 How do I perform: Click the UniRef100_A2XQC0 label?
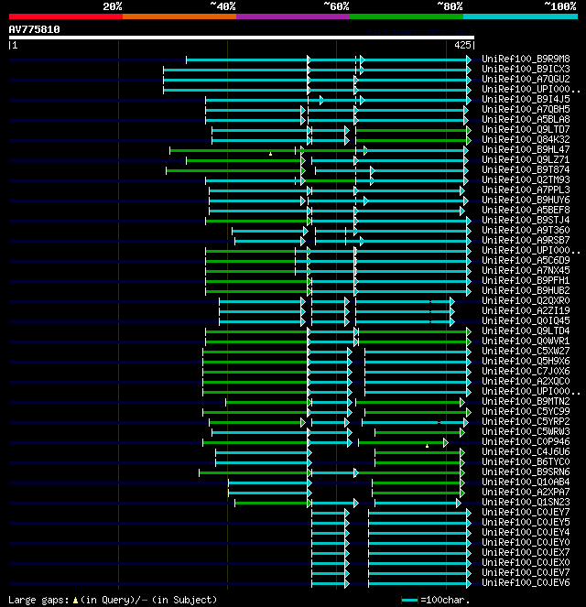tap(526, 381)
